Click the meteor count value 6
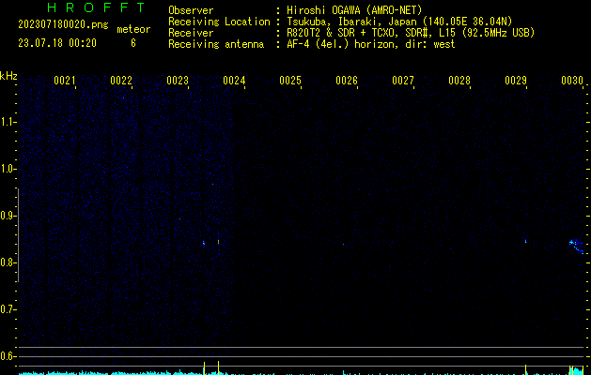591x375 pixels. (132, 43)
